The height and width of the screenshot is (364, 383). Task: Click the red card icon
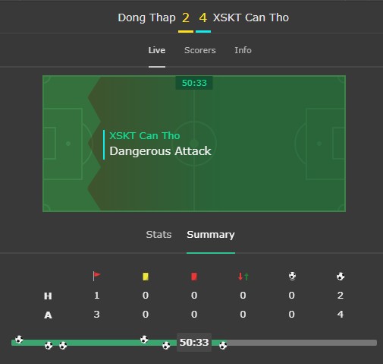tap(194, 277)
